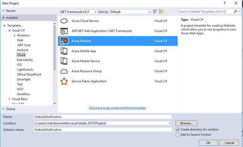This screenshot has width=243, height=147.
Task: Open the dialog help question mark
Action: coord(224,3)
